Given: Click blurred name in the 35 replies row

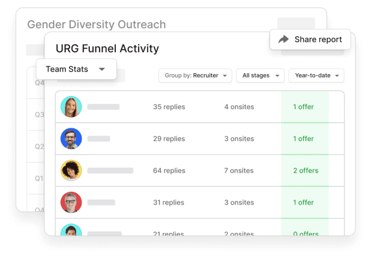Looking at the screenshot, I should point(103,107).
